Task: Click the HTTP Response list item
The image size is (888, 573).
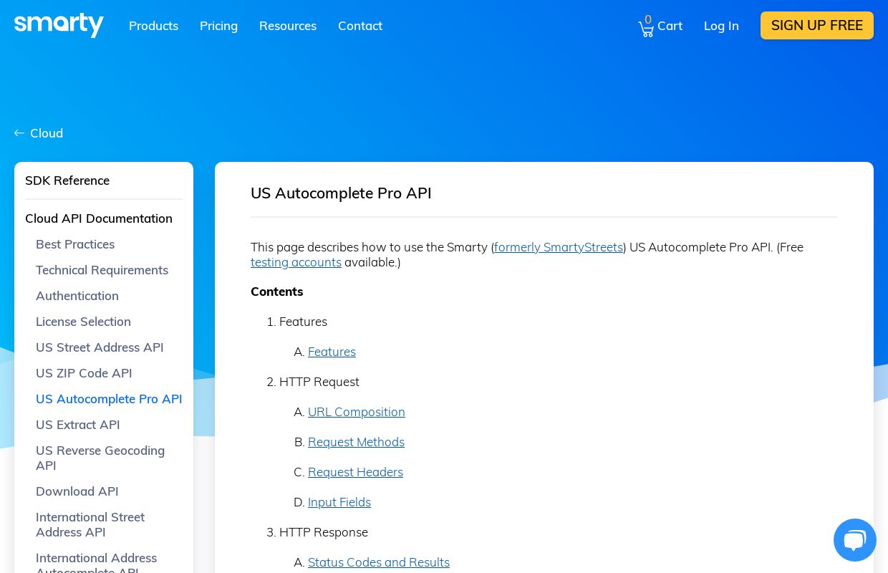Action: coord(324,532)
